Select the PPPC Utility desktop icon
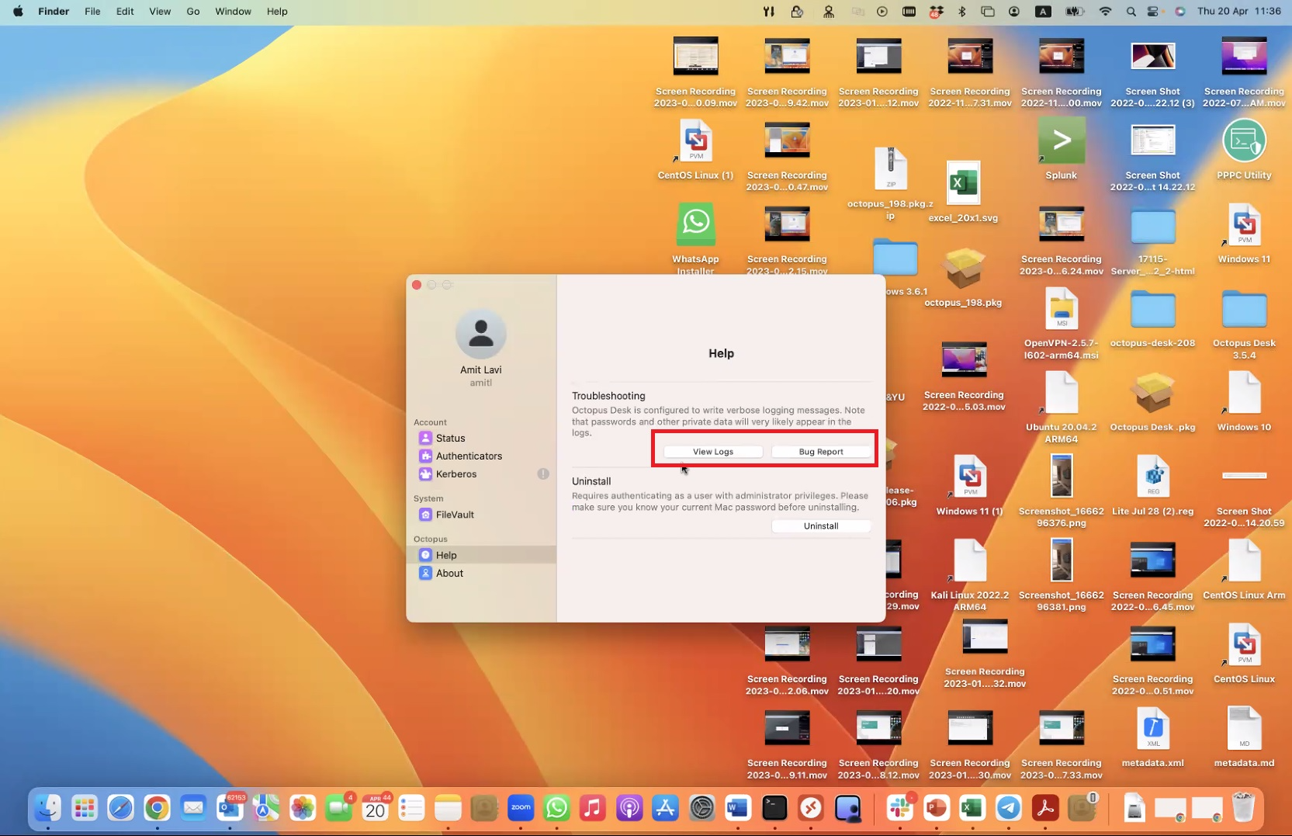This screenshot has width=1292, height=836. click(1244, 141)
